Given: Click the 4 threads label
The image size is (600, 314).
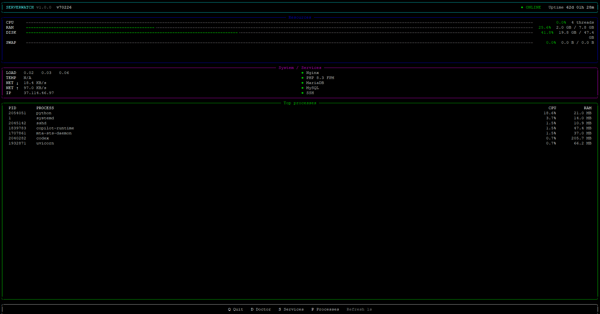Looking at the screenshot, I should point(583,22).
